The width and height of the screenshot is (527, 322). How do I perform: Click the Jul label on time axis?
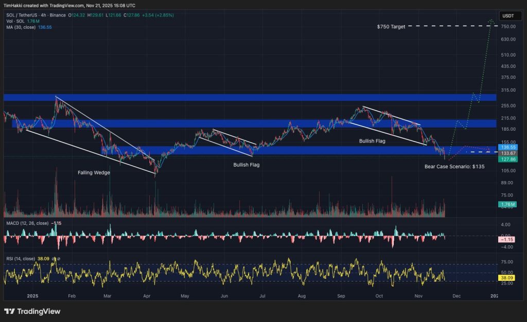(262, 296)
